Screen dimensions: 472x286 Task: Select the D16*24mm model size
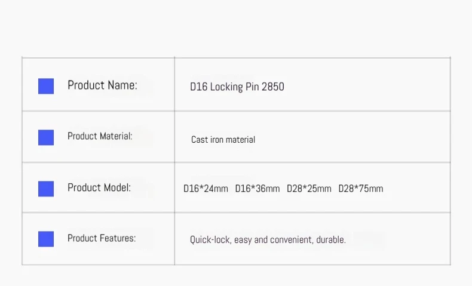click(206, 189)
